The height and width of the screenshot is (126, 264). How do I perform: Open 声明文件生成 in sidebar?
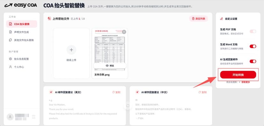[x=22, y=32]
